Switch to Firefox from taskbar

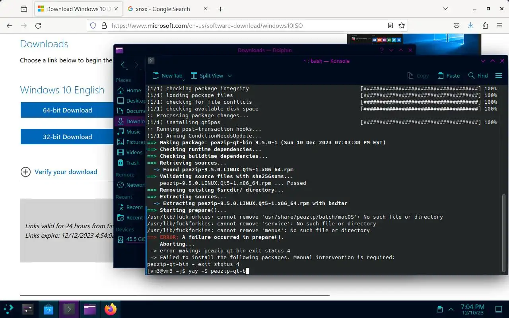click(x=111, y=309)
